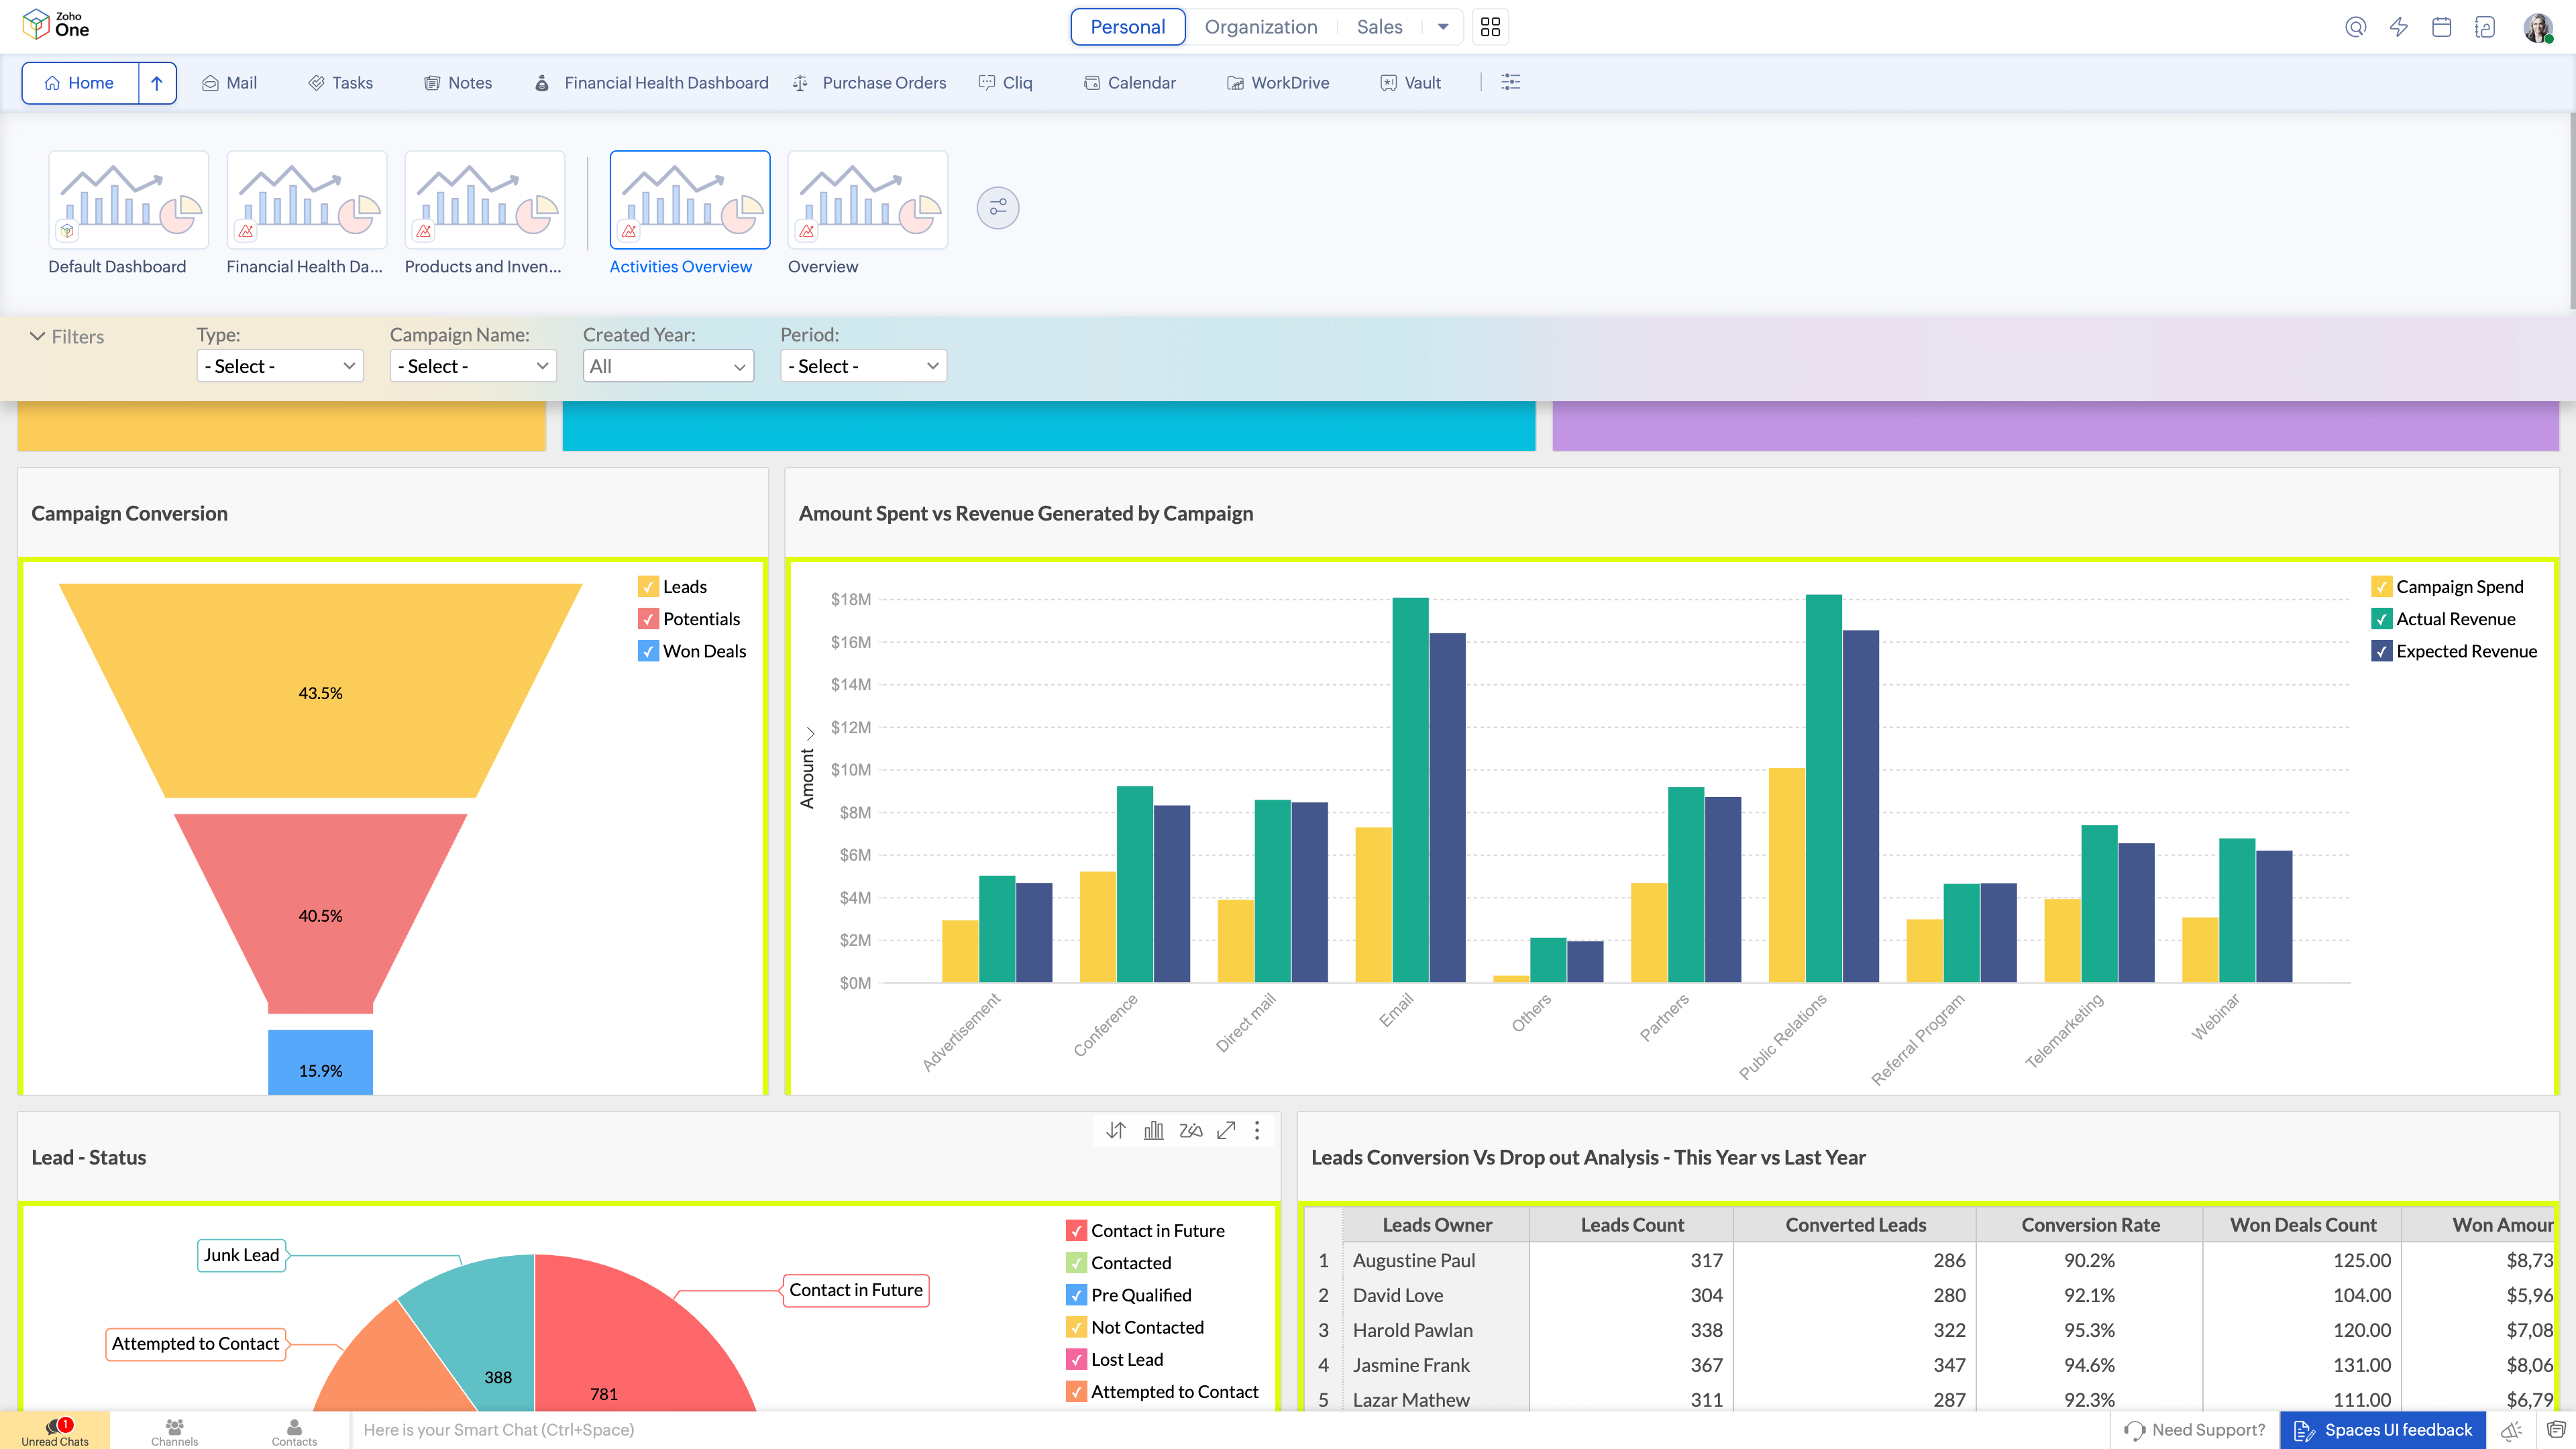This screenshot has height=1449, width=2576.
Task: Open the Calendar icon near profile picture
Action: coord(2441,27)
